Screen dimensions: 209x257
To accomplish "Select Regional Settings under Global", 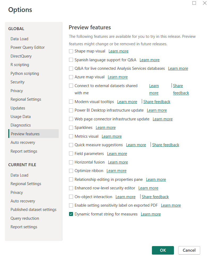I will point(26,99).
